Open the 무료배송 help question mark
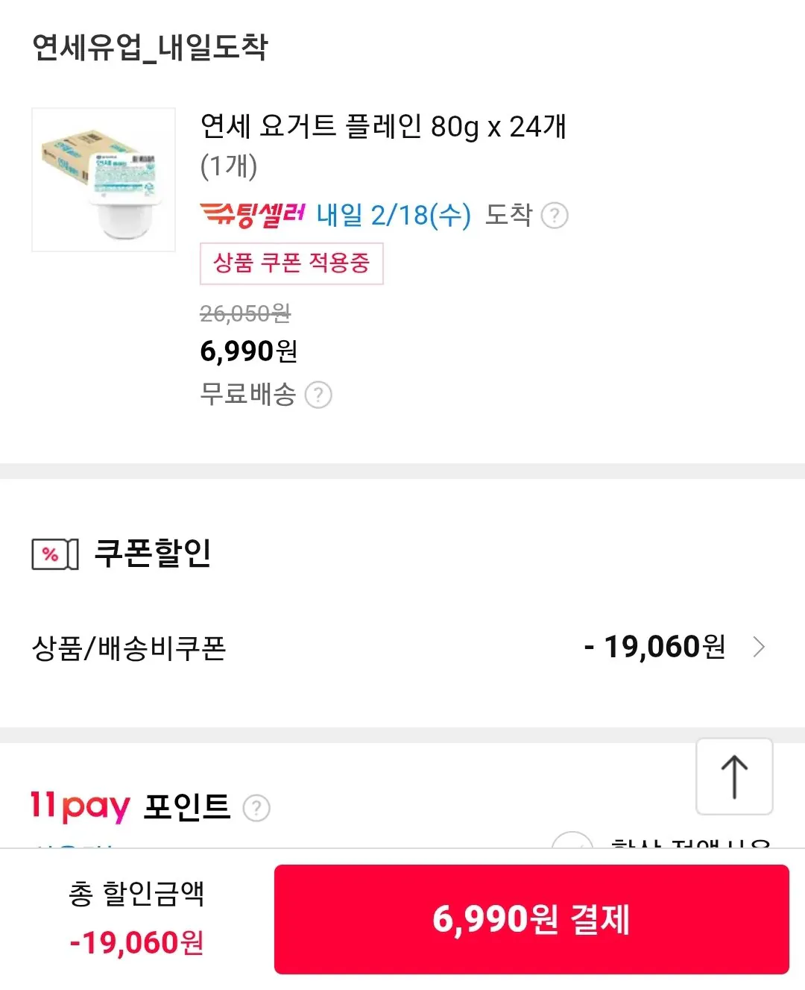Viewport: 805px width, 990px height. [319, 395]
